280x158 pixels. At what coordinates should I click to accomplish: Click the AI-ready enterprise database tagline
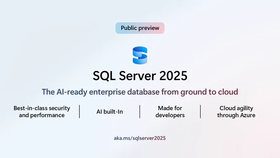point(140,92)
